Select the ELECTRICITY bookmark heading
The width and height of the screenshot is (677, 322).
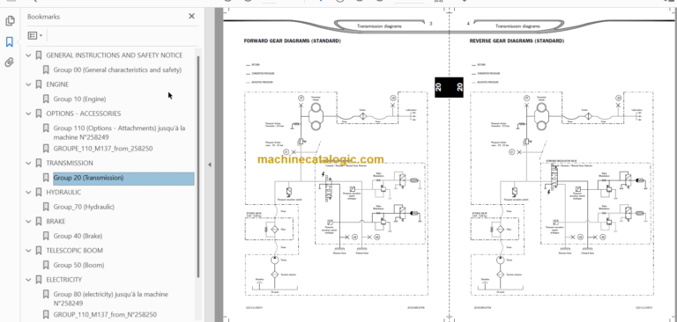63,280
